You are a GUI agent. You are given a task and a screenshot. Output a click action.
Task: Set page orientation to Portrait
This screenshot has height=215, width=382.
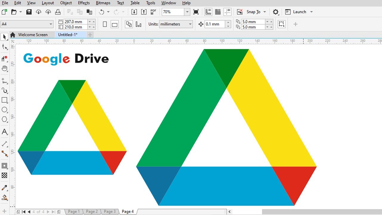(x=105, y=24)
